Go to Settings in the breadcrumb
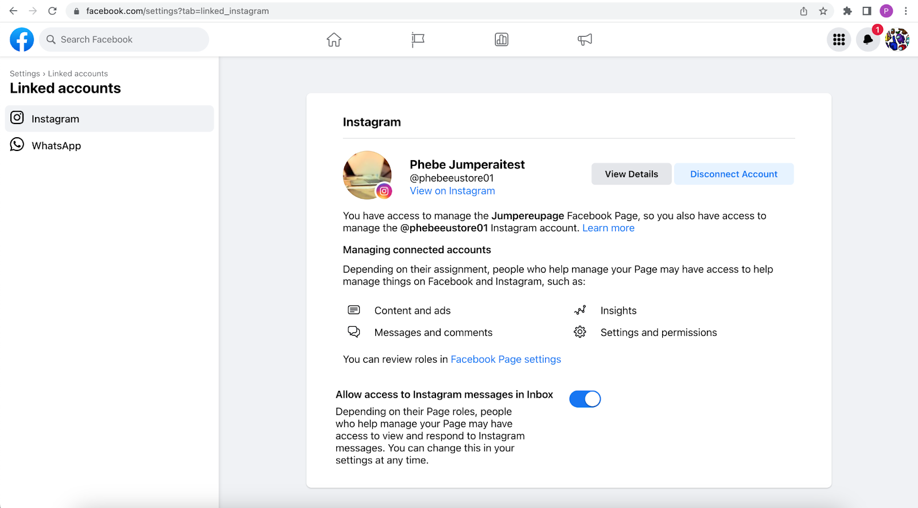 point(25,73)
